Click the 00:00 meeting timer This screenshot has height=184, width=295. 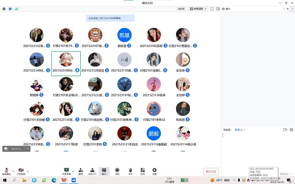point(181,9)
